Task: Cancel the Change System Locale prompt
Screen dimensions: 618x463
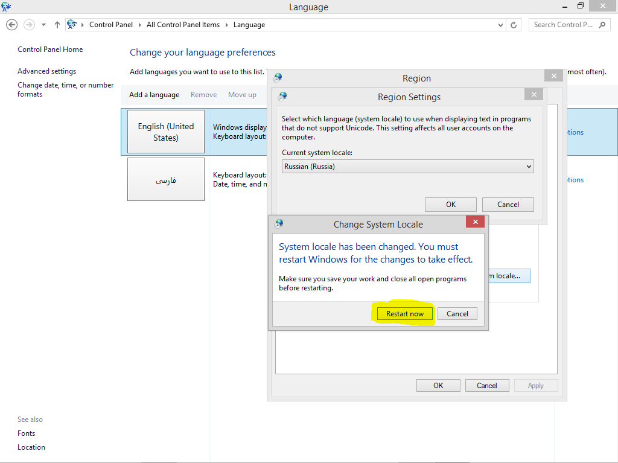Action: 457,314
